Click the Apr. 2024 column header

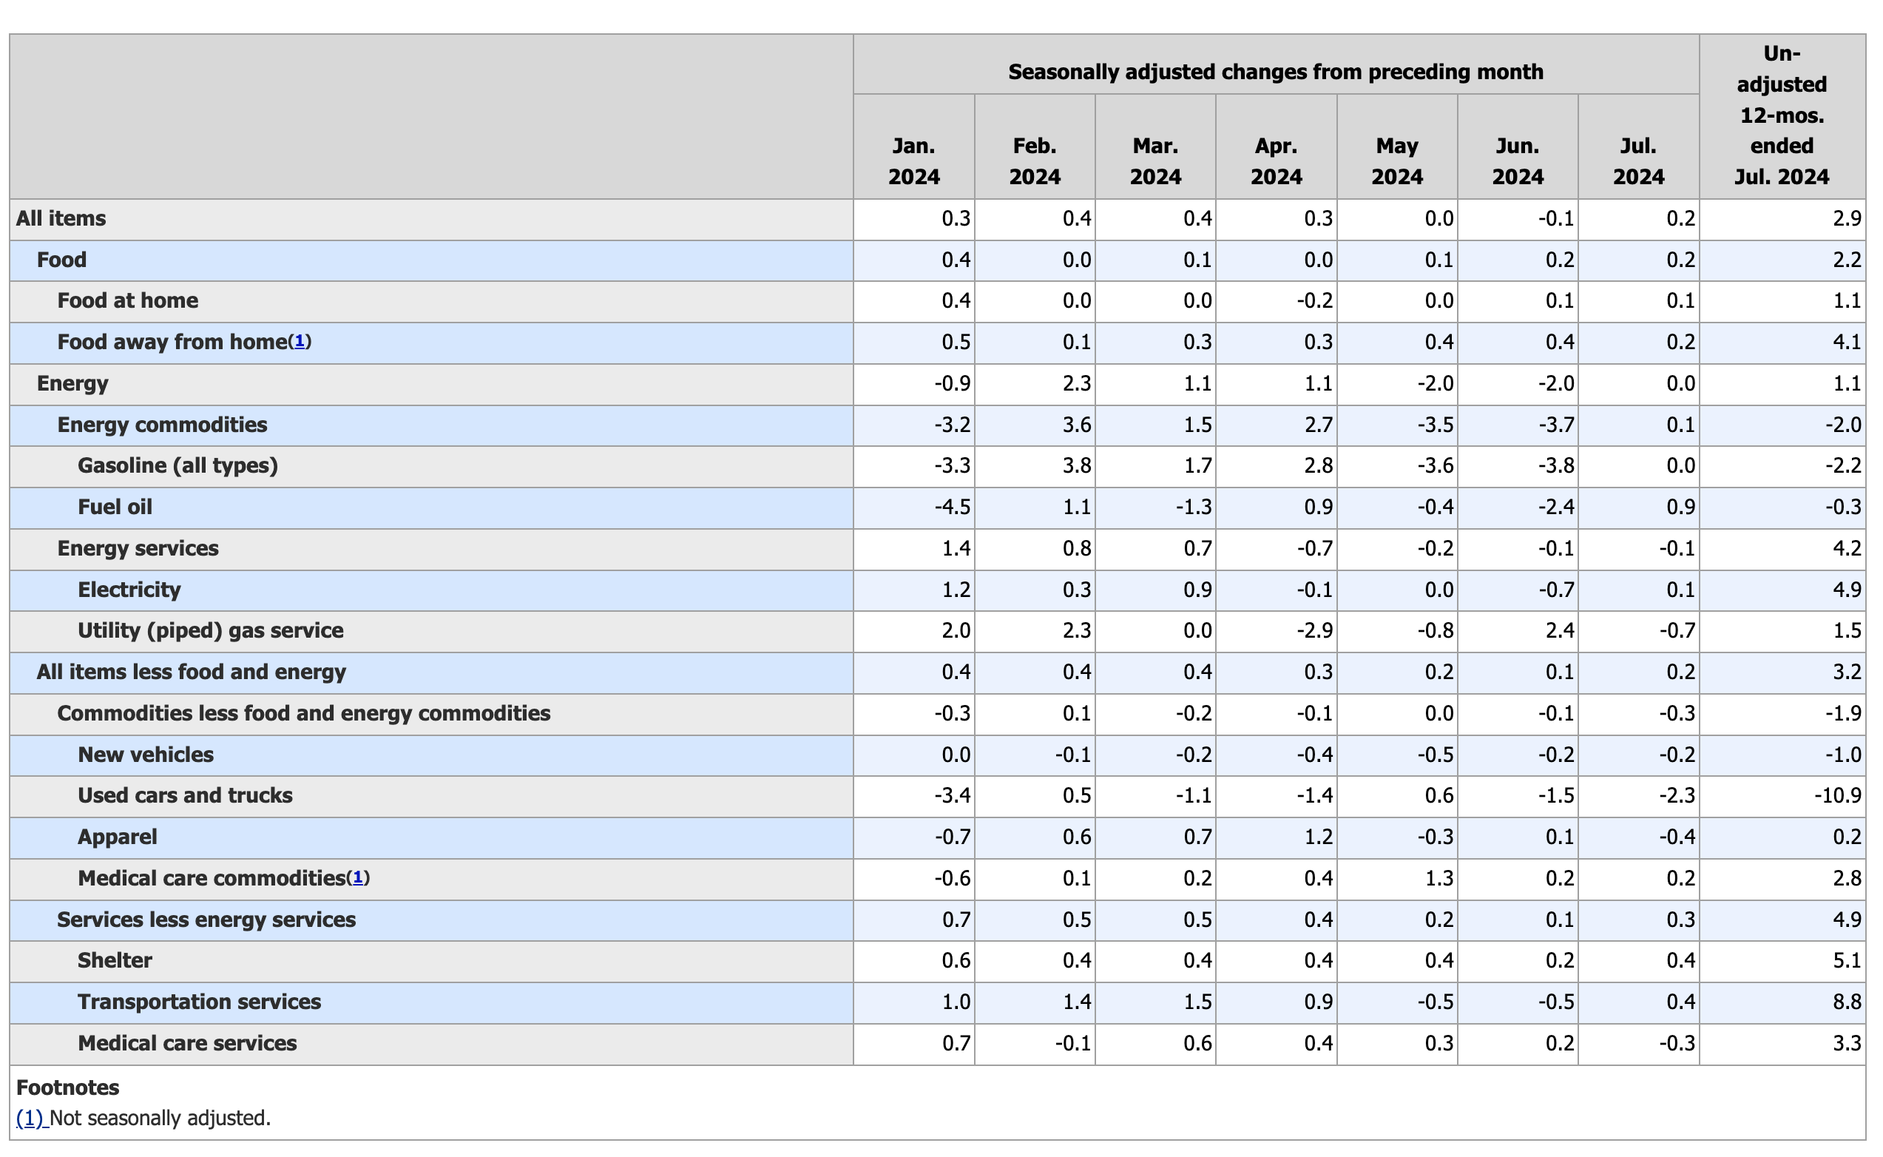pyautogui.click(x=1276, y=161)
